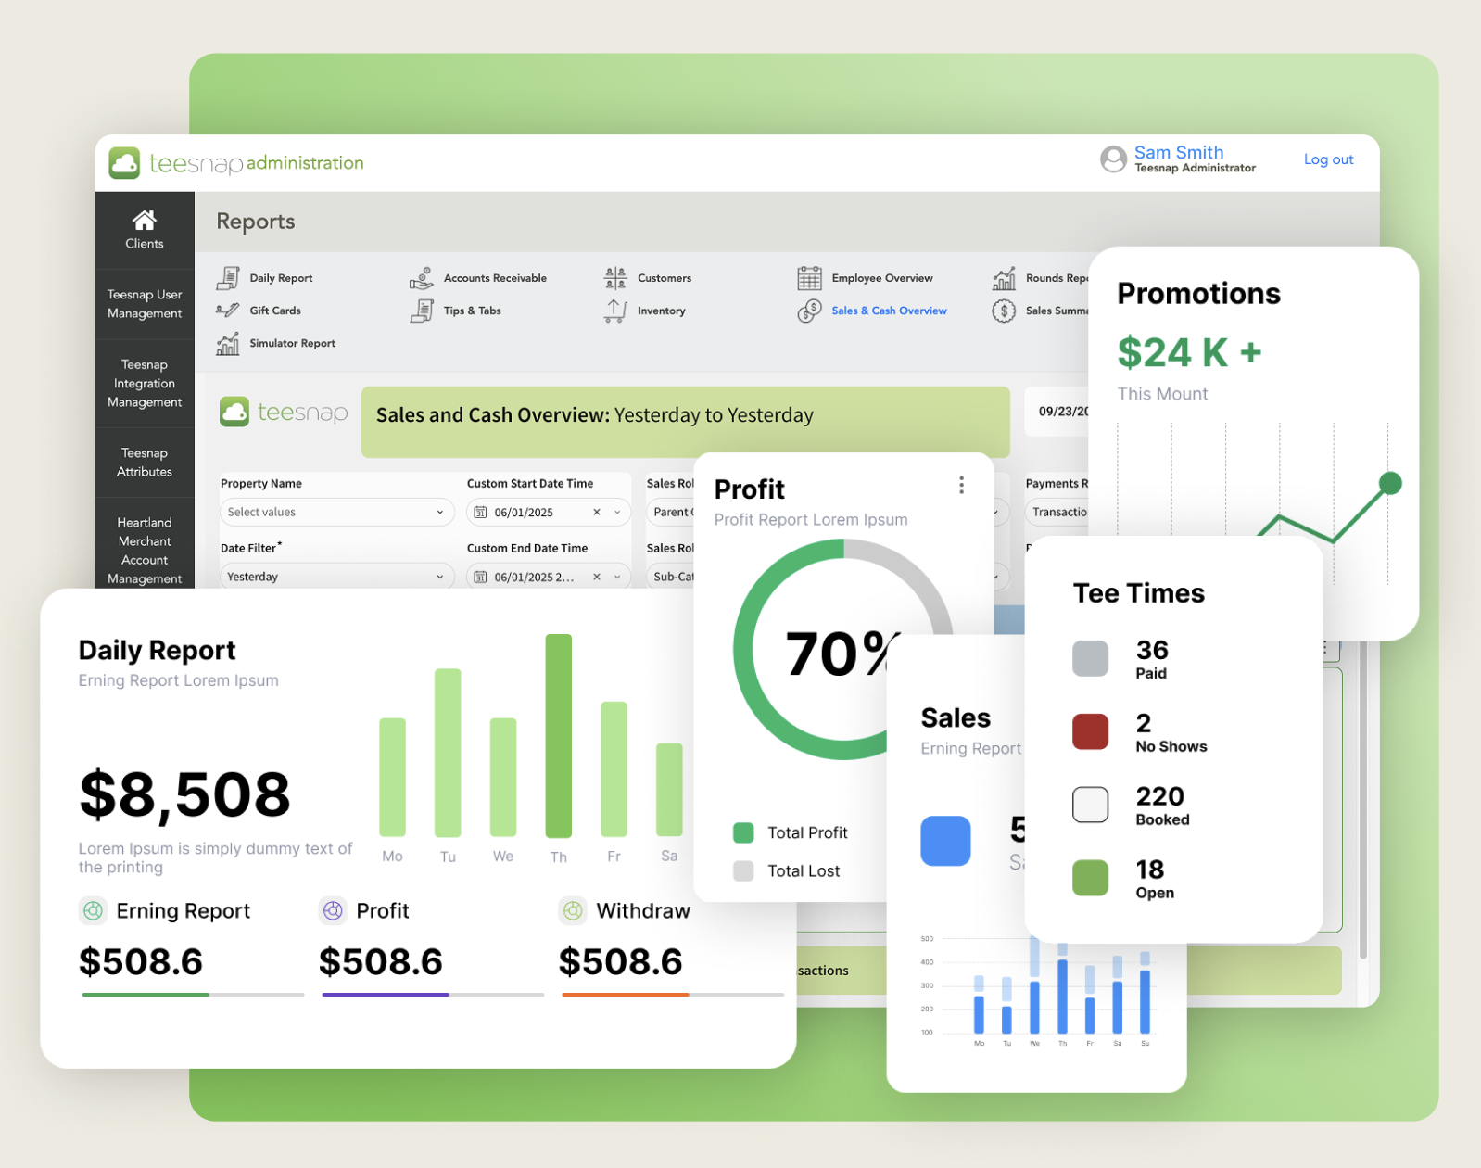Click the Accounts Receivable icon
Image resolution: width=1481 pixels, height=1168 pixels.
pos(422,278)
